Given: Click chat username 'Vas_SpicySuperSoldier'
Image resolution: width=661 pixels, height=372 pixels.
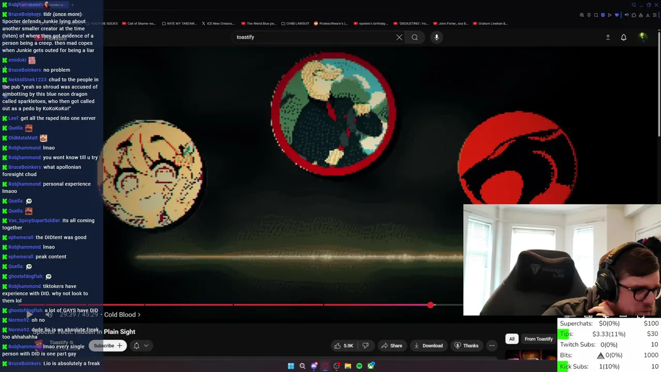Looking at the screenshot, I should [34, 221].
